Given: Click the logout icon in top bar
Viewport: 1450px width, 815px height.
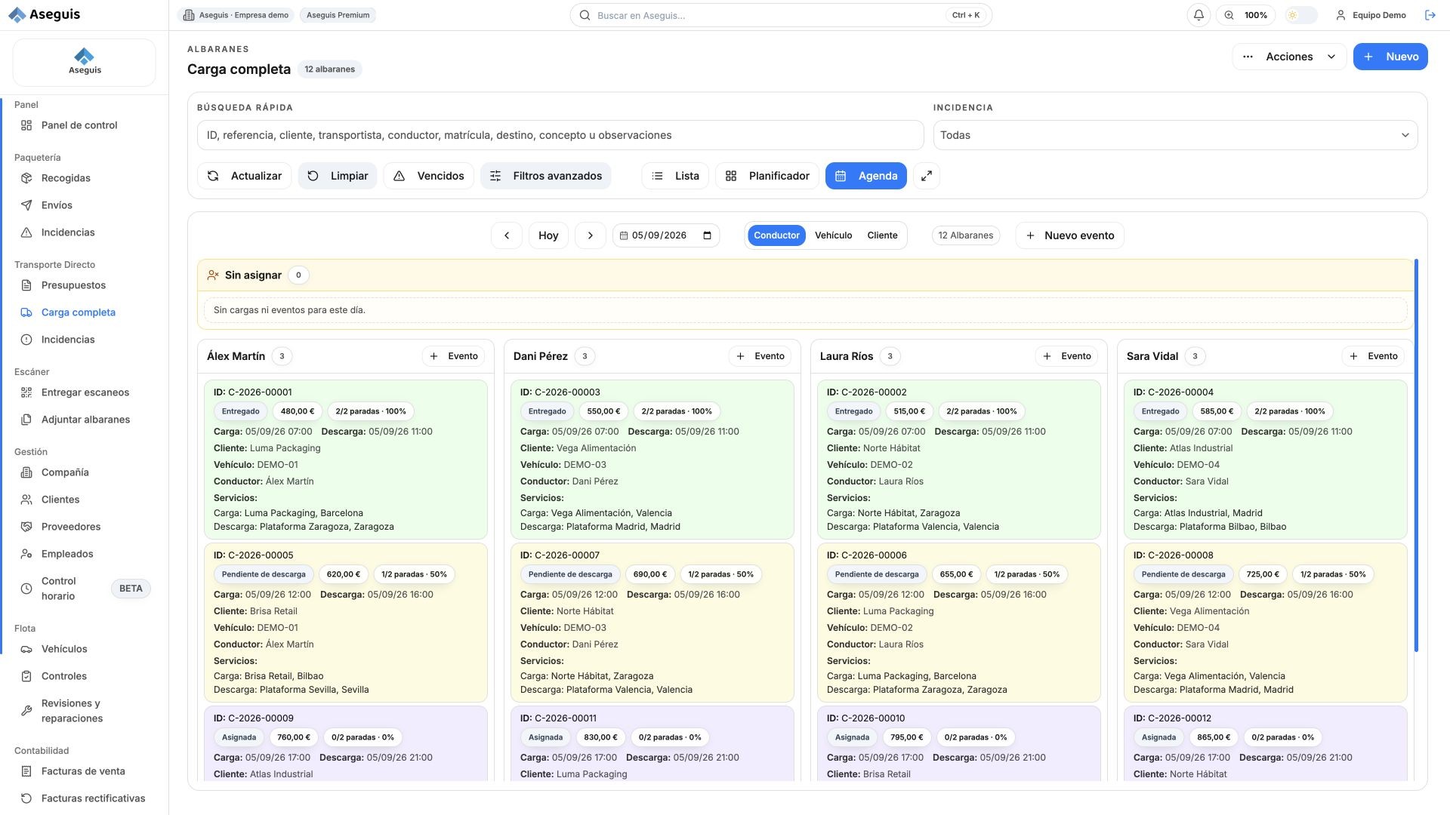Looking at the screenshot, I should (x=1430, y=15).
